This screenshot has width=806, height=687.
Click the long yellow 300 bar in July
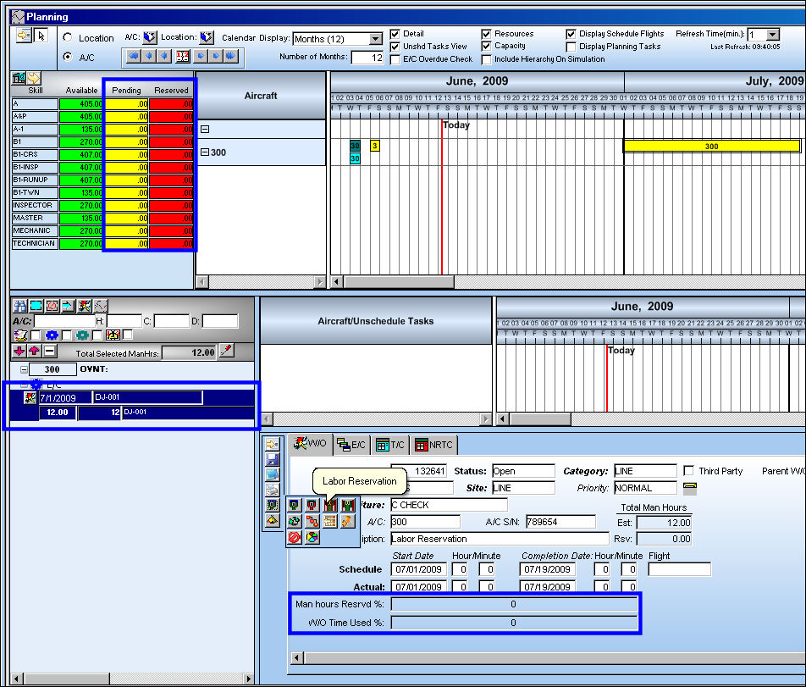711,146
